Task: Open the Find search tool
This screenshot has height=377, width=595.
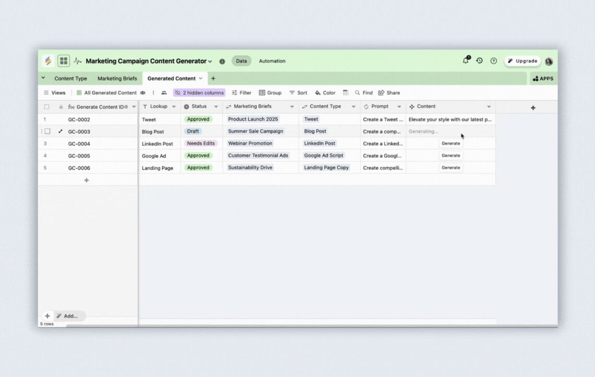Action: [x=364, y=93]
